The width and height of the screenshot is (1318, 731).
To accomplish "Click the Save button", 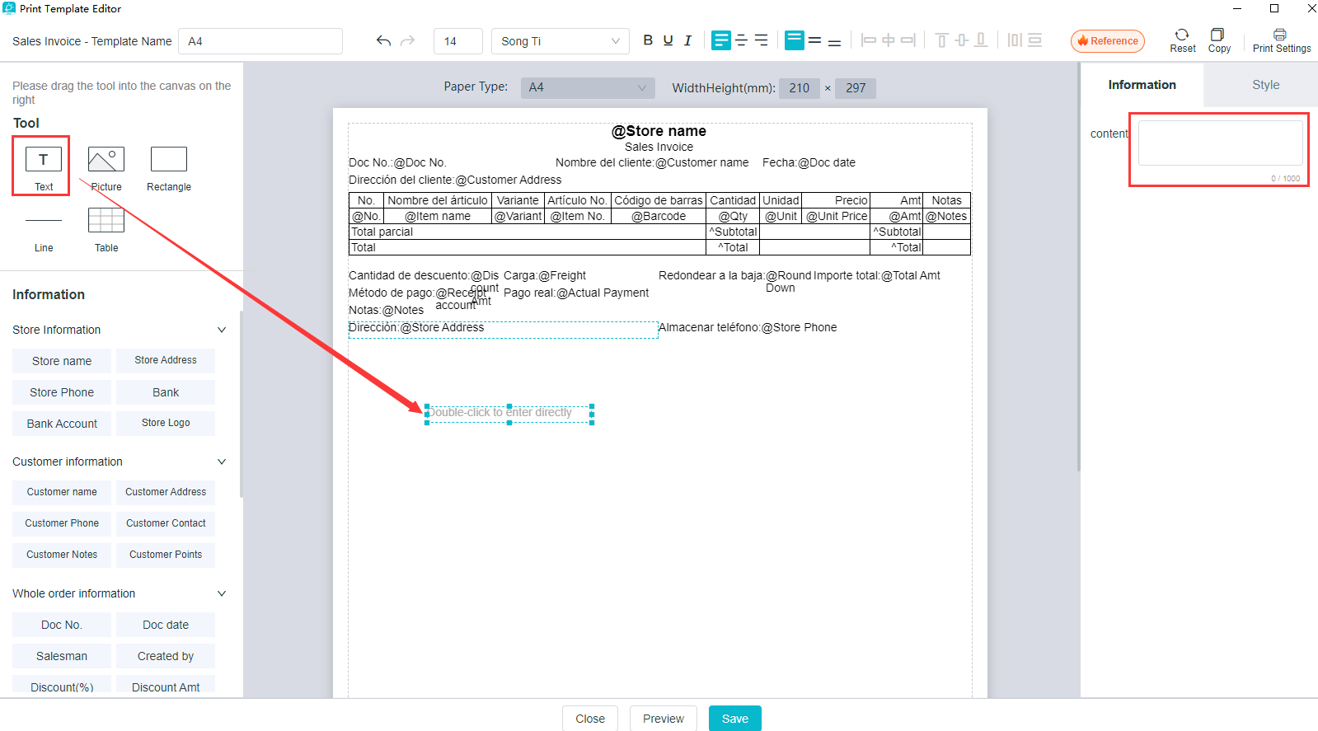I will pyautogui.click(x=734, y=719).
